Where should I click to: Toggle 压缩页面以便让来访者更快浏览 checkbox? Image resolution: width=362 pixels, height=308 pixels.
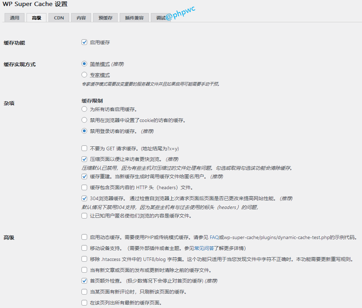point(84,159)
